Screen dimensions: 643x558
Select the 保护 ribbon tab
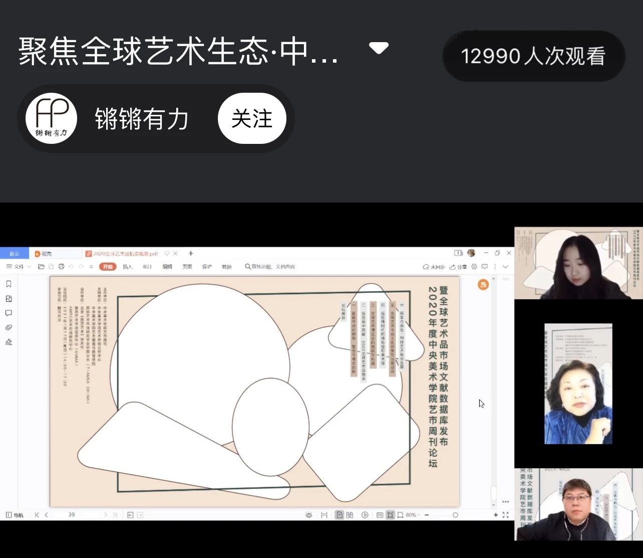(x=207, y=267)
